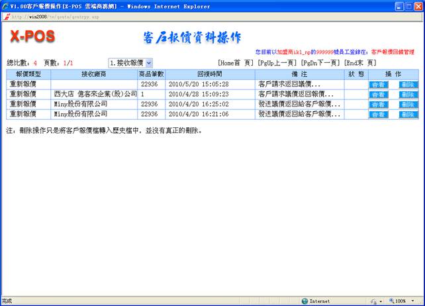Click the Internet Explorer title bar icon
The image size is (425, 306).
pos(5,6)
